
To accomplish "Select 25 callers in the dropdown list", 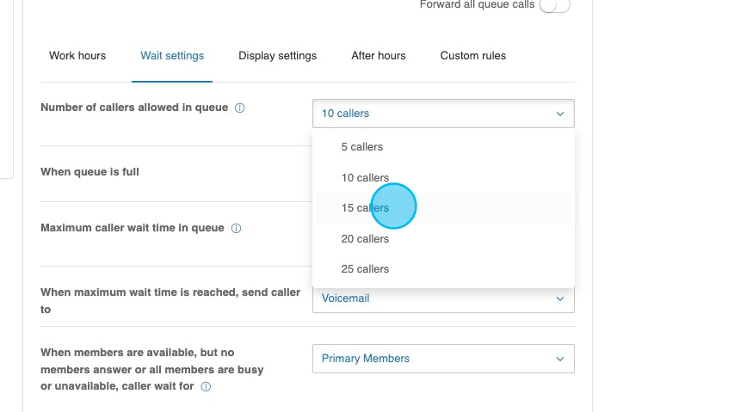I will (x=365, y=269).
